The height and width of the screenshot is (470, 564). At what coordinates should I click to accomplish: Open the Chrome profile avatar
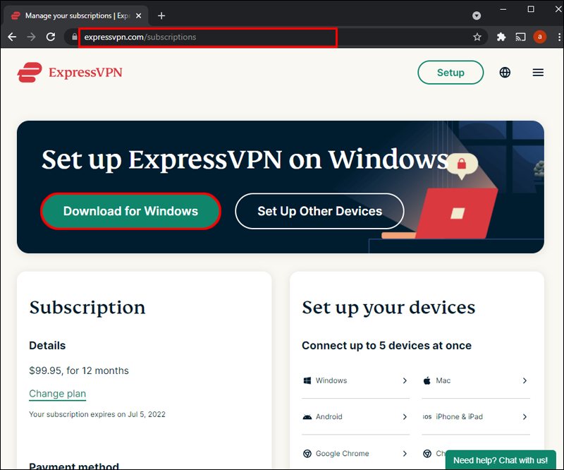539,37
